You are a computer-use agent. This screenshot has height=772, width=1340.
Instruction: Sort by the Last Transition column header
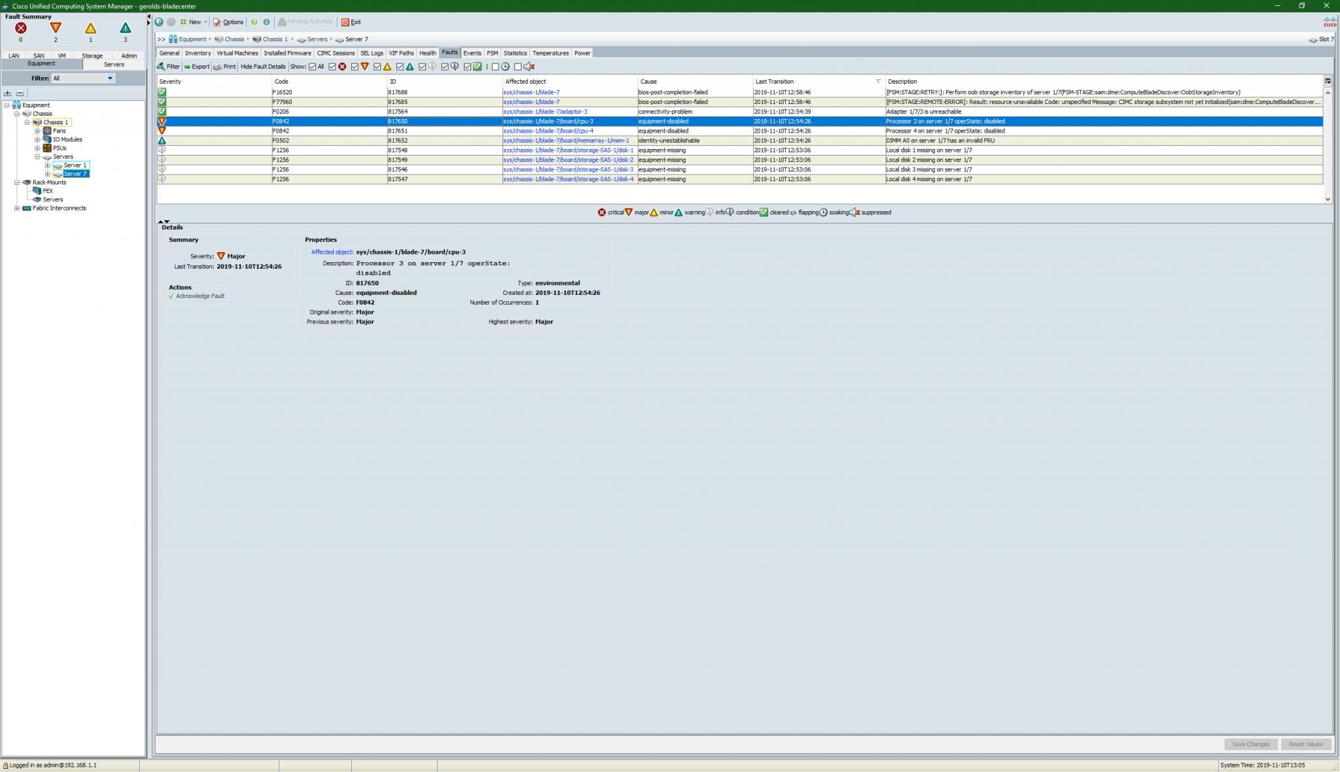818,82
